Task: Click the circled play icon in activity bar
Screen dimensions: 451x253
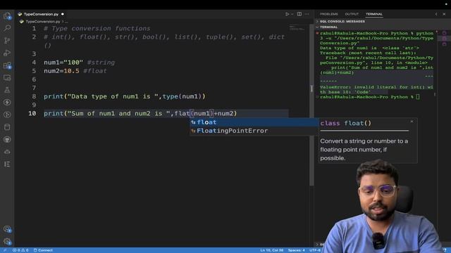Action: click(7, 115)
